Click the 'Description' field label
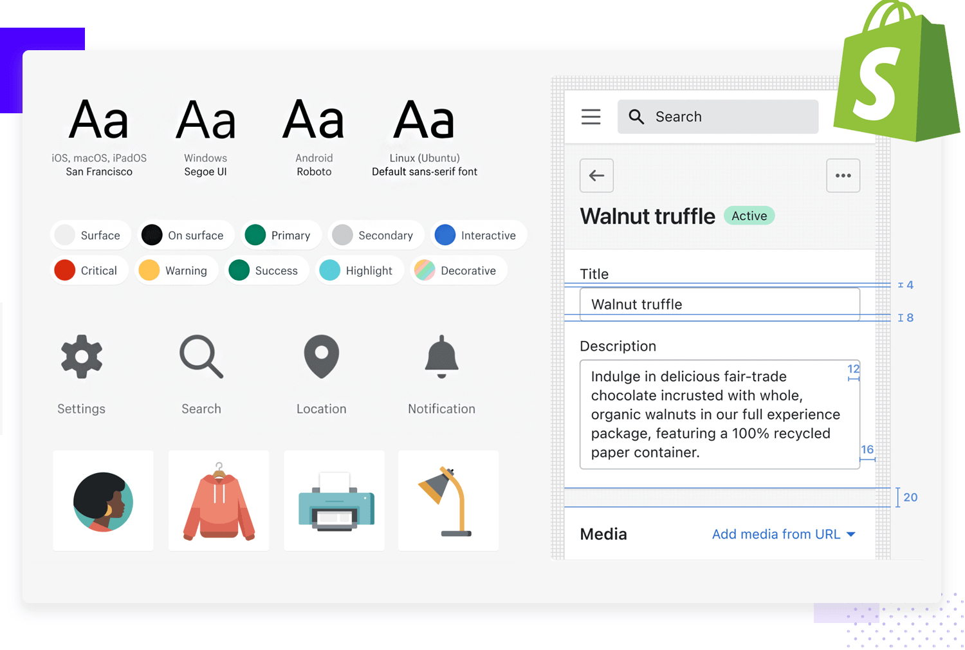 [618, 346]
